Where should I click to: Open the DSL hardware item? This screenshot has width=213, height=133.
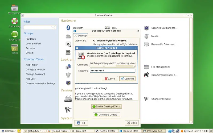(107, 28)
